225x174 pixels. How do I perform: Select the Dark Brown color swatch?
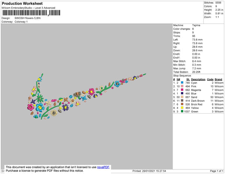(182, 100)
